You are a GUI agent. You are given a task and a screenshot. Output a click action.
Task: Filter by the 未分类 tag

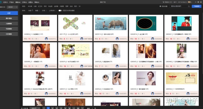point(30,6)
